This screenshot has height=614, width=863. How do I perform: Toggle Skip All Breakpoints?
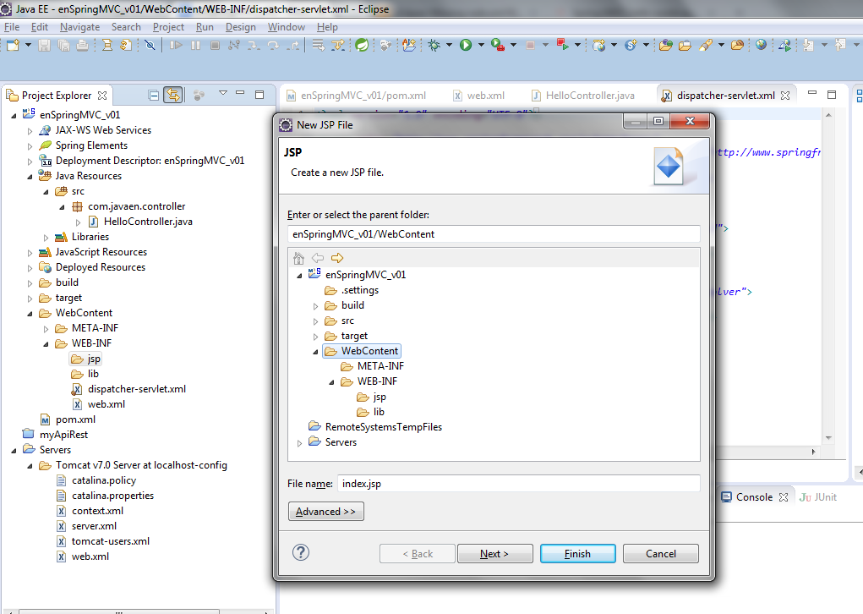pos(150,45)
